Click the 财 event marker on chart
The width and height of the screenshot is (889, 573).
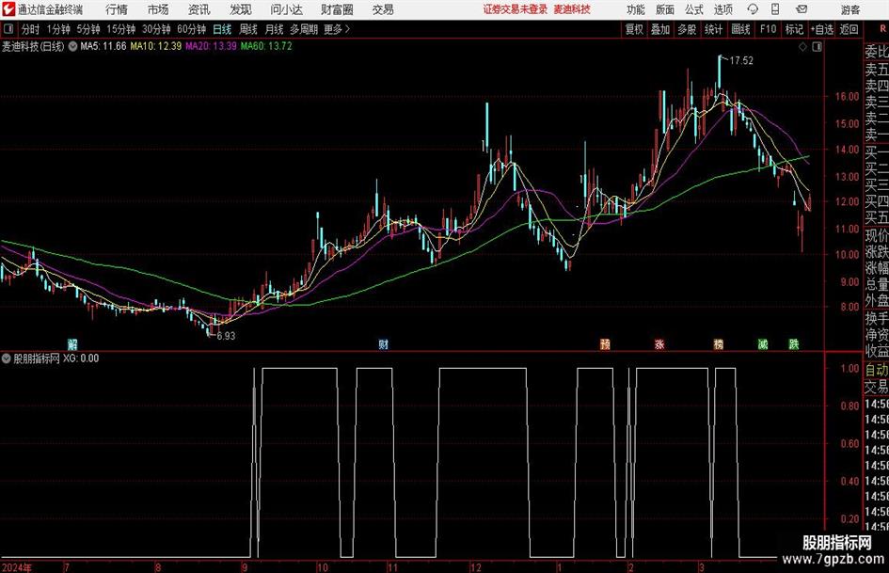pos(384,343)
